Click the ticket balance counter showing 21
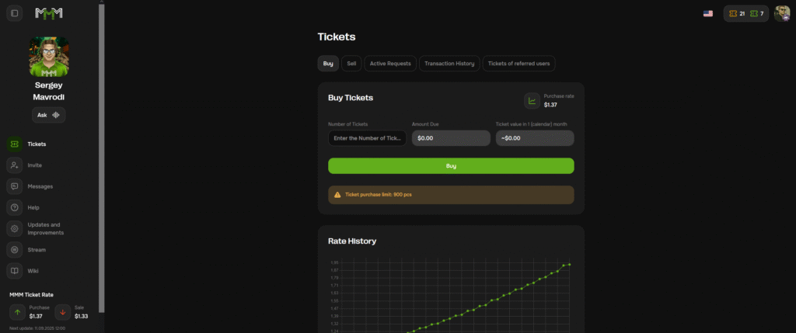The image size is (796, 333). click(737, 13)
